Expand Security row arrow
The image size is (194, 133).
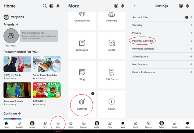pos(191,25)
